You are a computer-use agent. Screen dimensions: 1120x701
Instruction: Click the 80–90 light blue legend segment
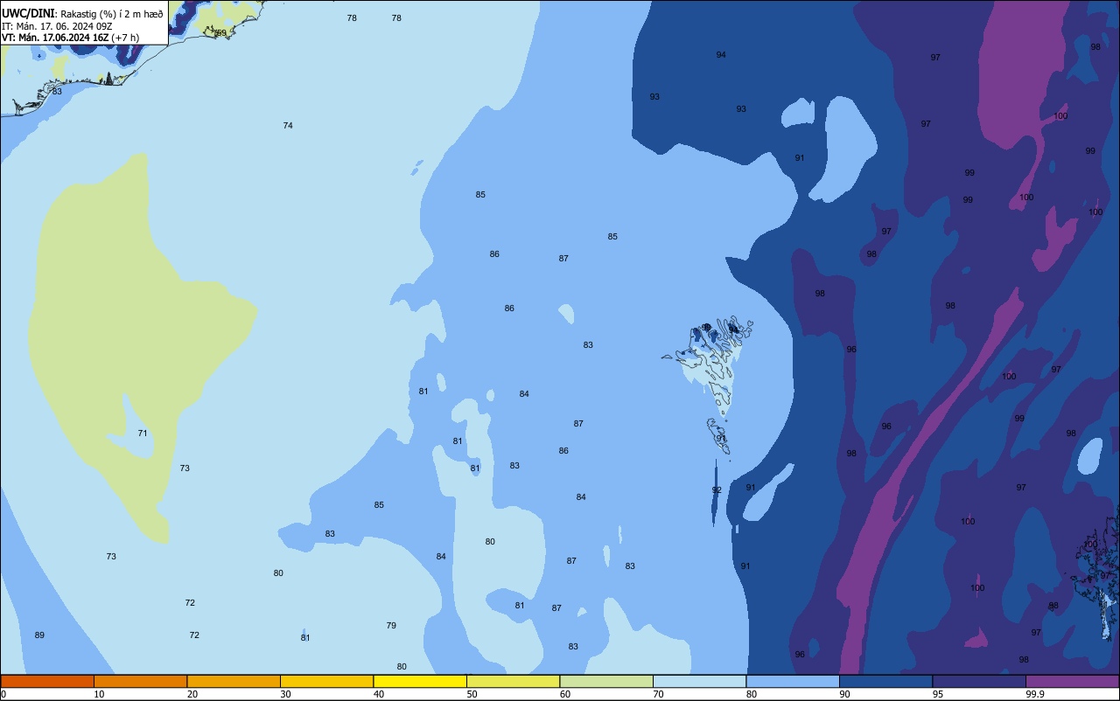click(x=793, y=681)
